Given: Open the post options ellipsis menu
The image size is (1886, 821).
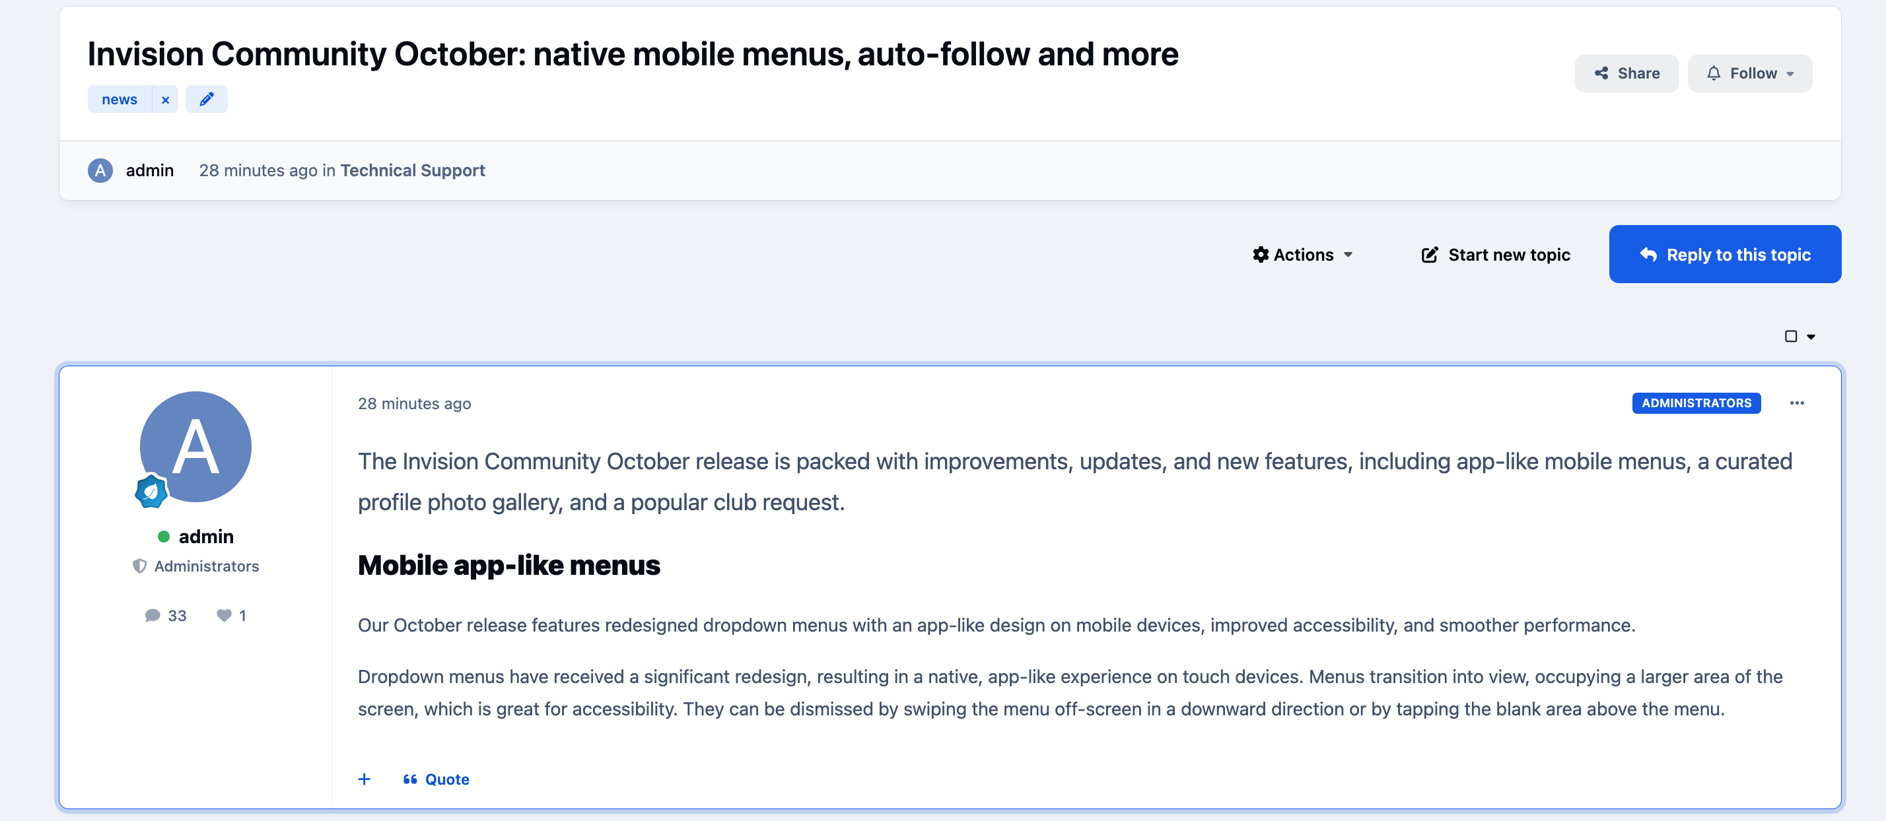Looking at the screenshot, I should coord(1797,403).
